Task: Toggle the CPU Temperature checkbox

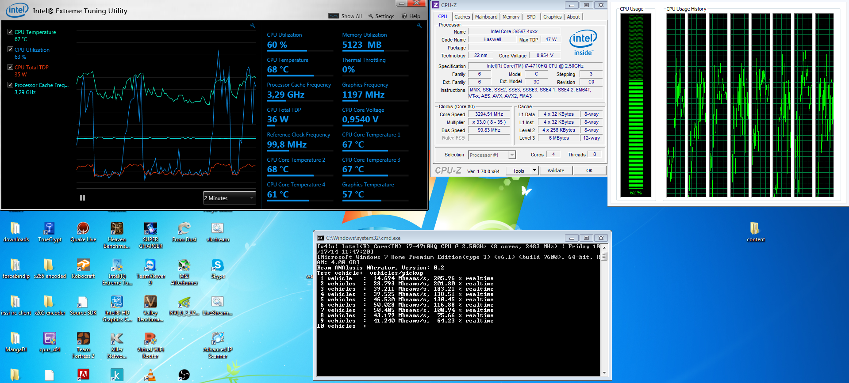Action: pos(10,32)
